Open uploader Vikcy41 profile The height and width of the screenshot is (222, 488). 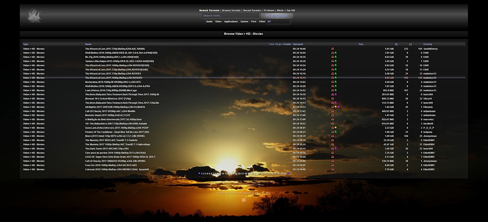pyautogui.click(x=427, y=99)
